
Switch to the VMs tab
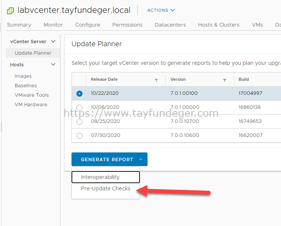tap(257, 25)
